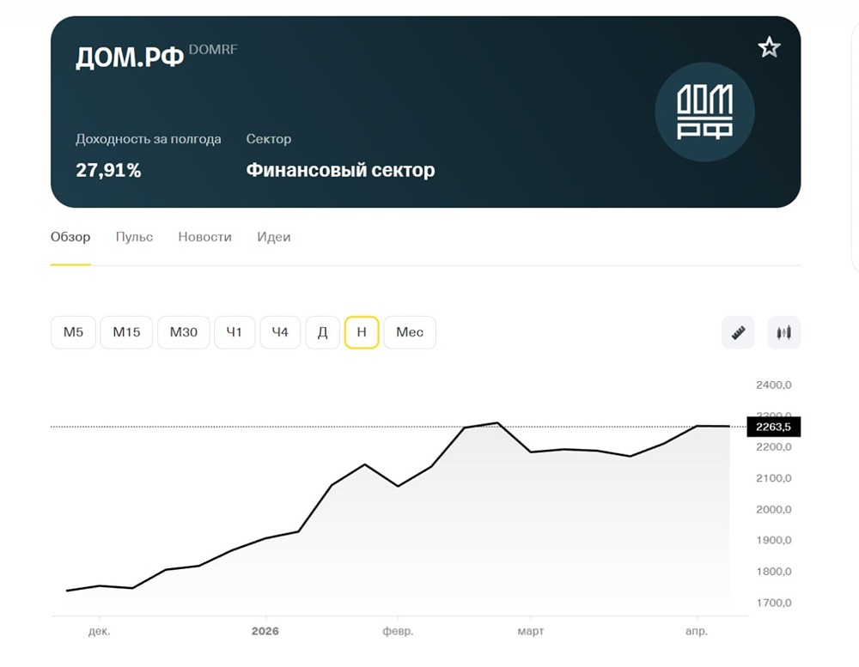Open the ruler measurement tool
This screenshot has height=667, width=859.
click(x=736, y=331)
